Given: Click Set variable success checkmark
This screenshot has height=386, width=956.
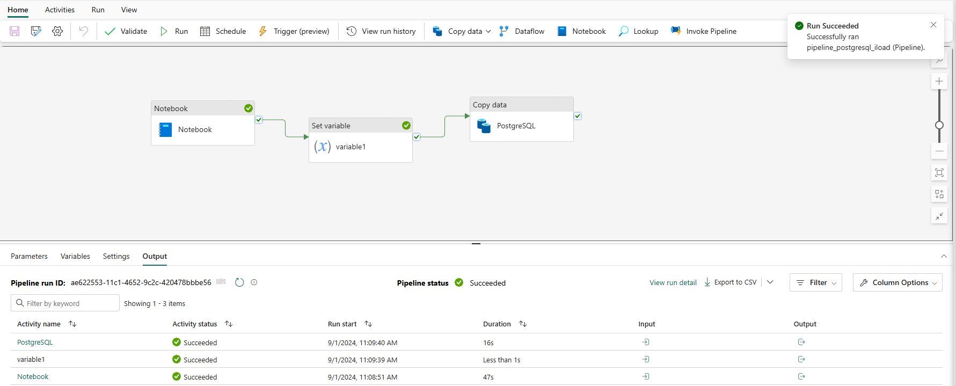Looking at the screenshot, I should tap(406, 125).
